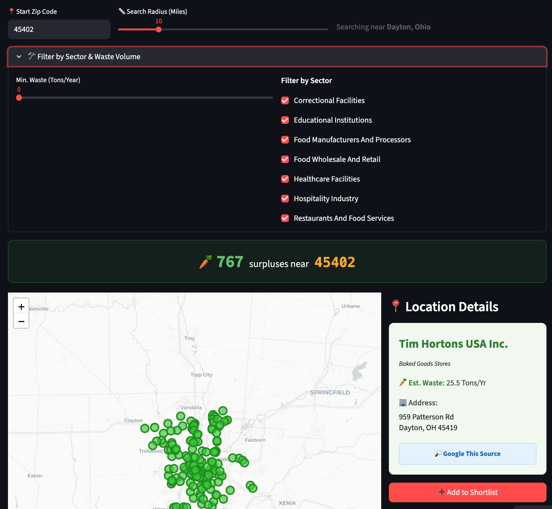Click the tools icon in filter header
This screenshot has height=509, width=552.
coord(32,56)
